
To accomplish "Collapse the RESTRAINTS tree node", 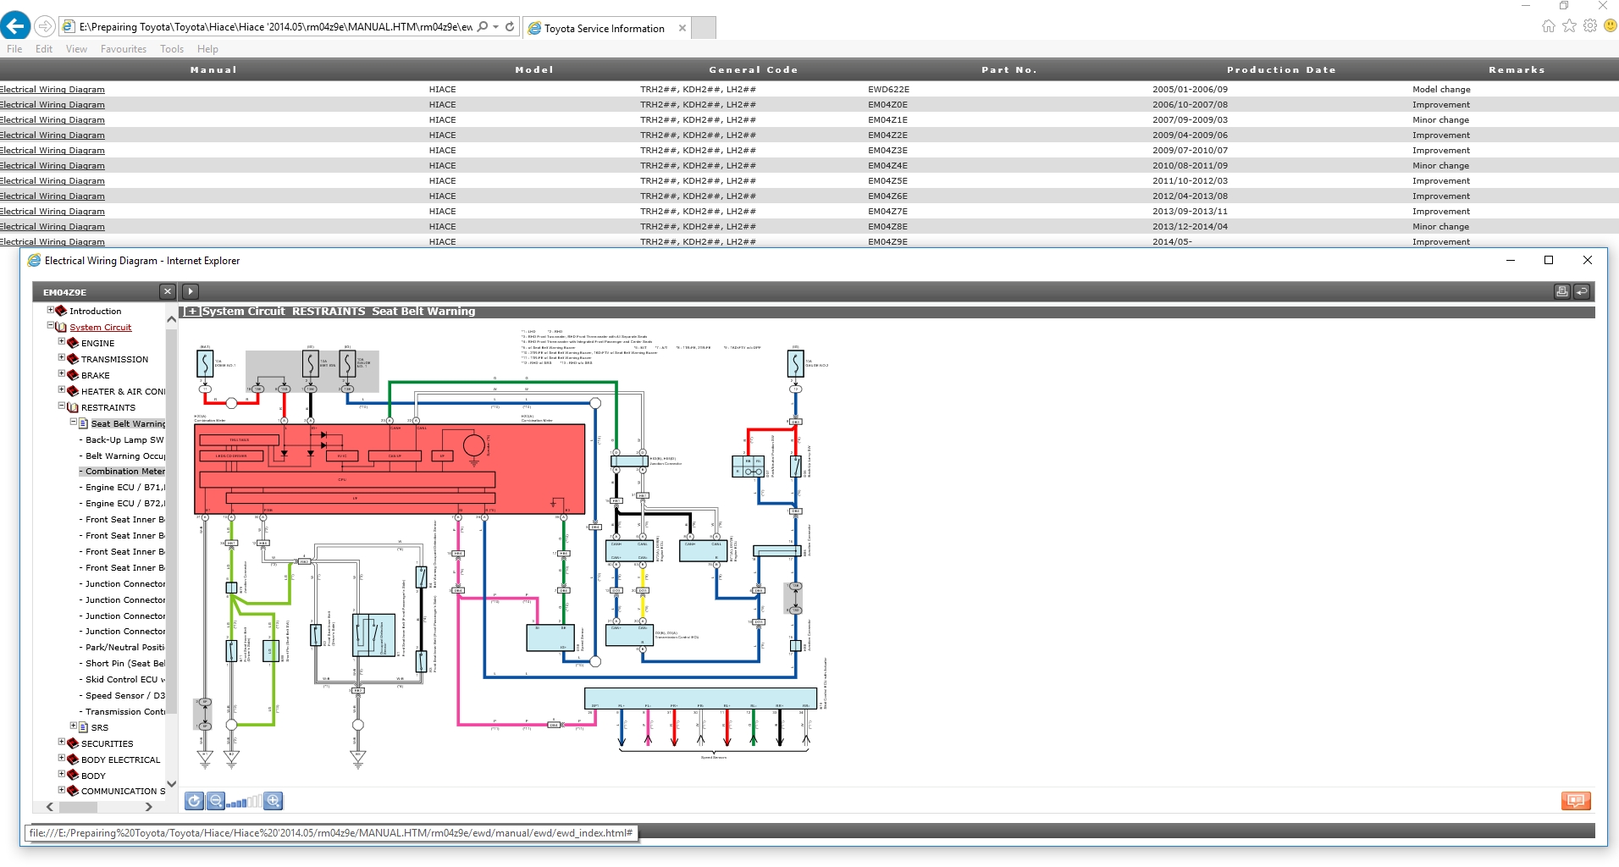I will [62, 406].
